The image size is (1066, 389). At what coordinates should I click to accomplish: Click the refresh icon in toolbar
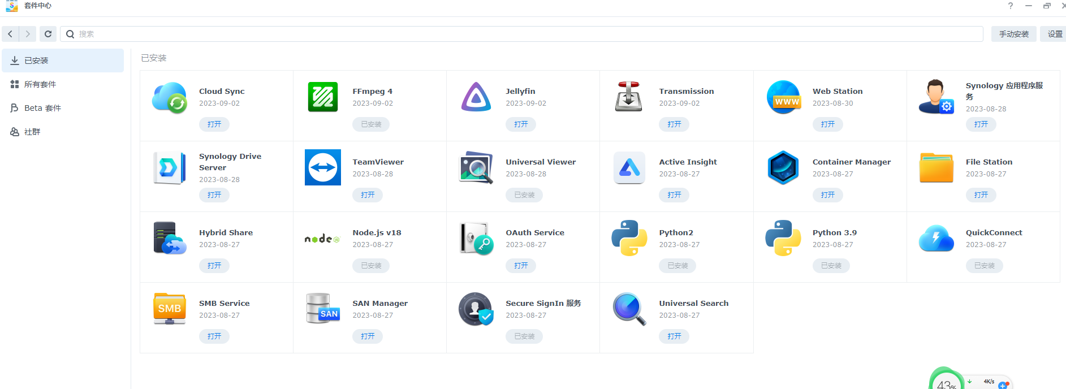click(x=48, y=34)
